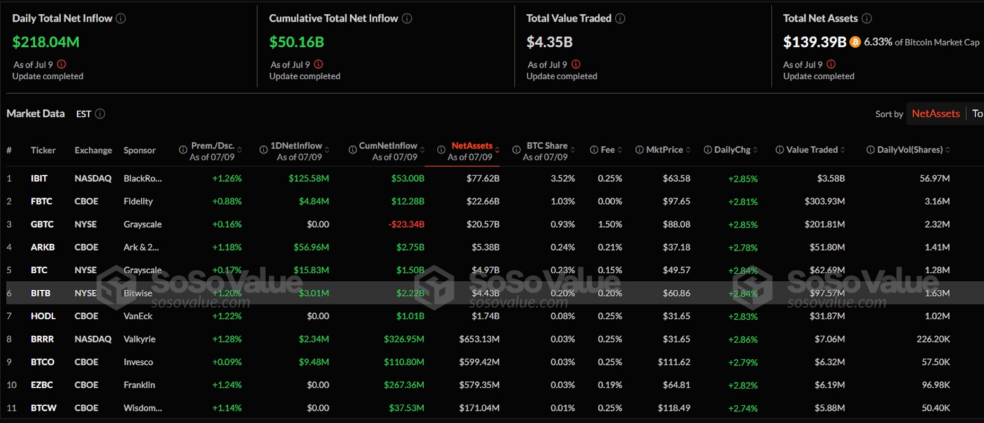
Task: Click the orange Bitcoin logo icon
Action: pos(855,42)
